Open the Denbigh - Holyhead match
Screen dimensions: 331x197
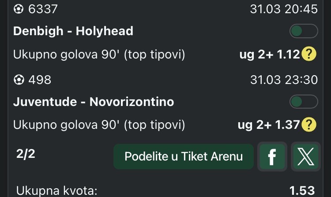tap(73, 31)
